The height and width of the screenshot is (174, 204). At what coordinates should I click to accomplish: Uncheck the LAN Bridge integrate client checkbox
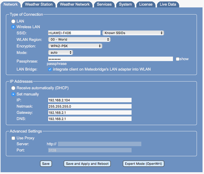click(x=50, y=69)
